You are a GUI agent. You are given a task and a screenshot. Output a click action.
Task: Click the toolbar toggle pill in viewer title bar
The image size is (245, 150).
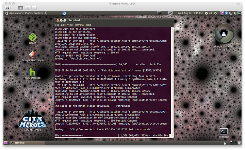point(238,4)
